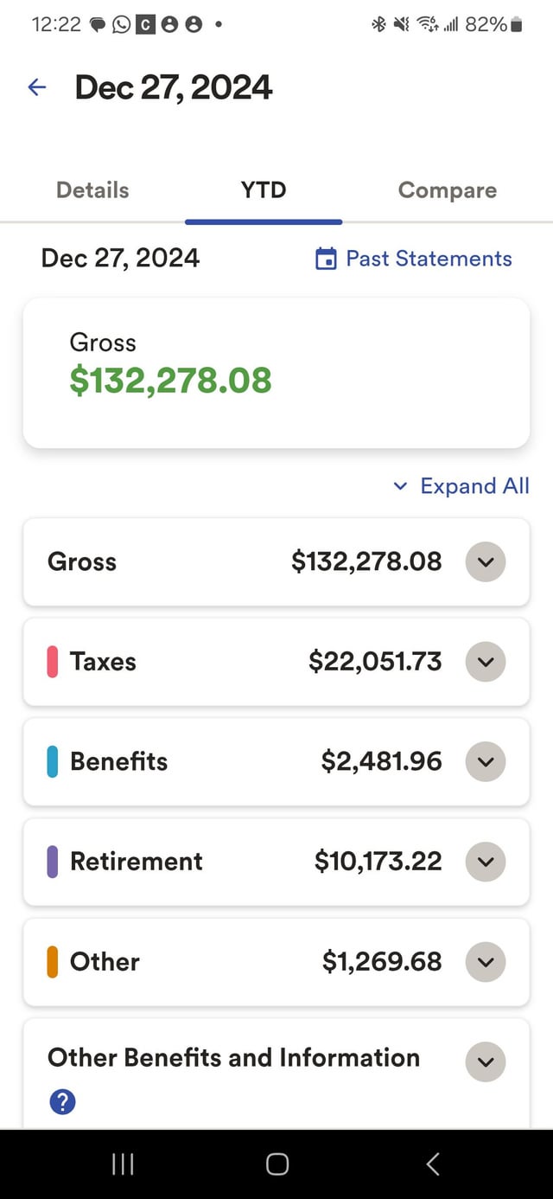Expand the Other row chevron
The image size is (553, 1199).
coord(486,962)
